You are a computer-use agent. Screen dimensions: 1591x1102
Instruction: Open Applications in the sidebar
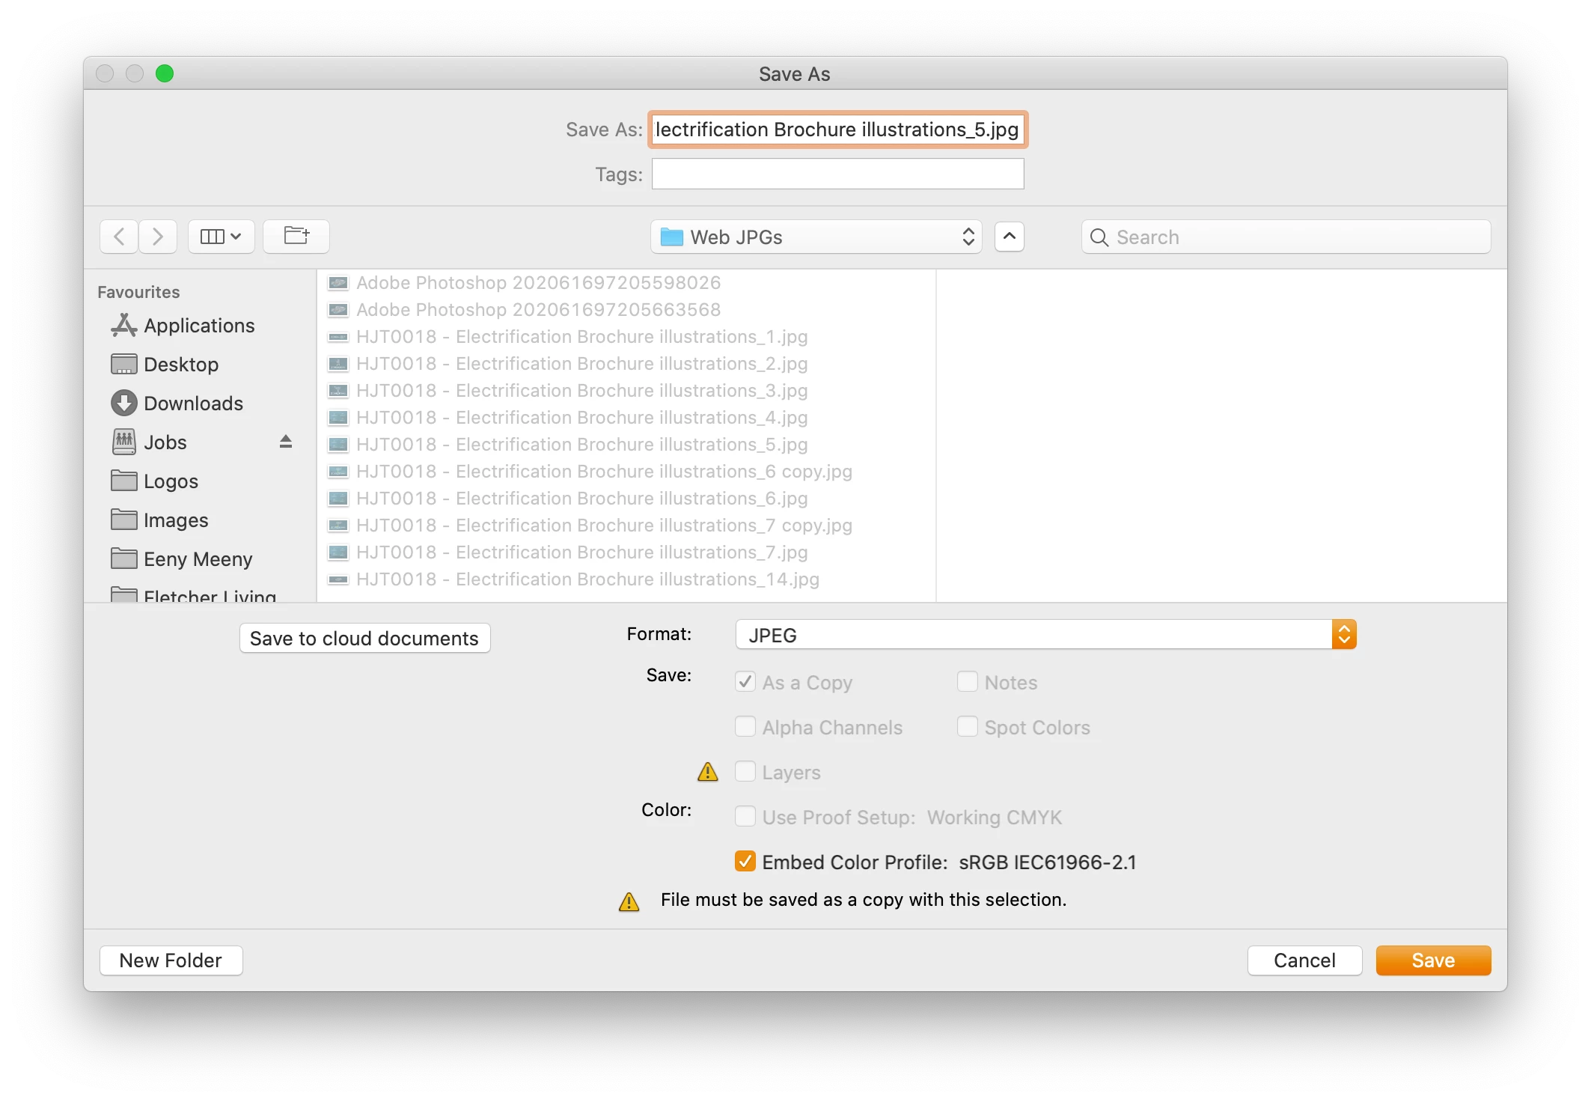tap(198, 326)
